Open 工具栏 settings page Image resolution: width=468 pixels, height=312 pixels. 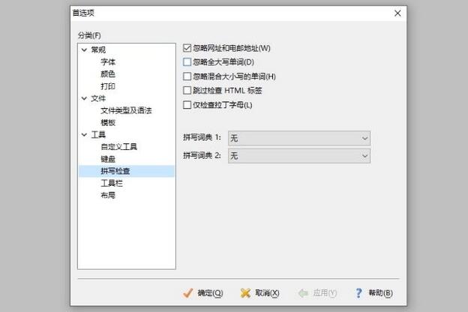(112, 183)
